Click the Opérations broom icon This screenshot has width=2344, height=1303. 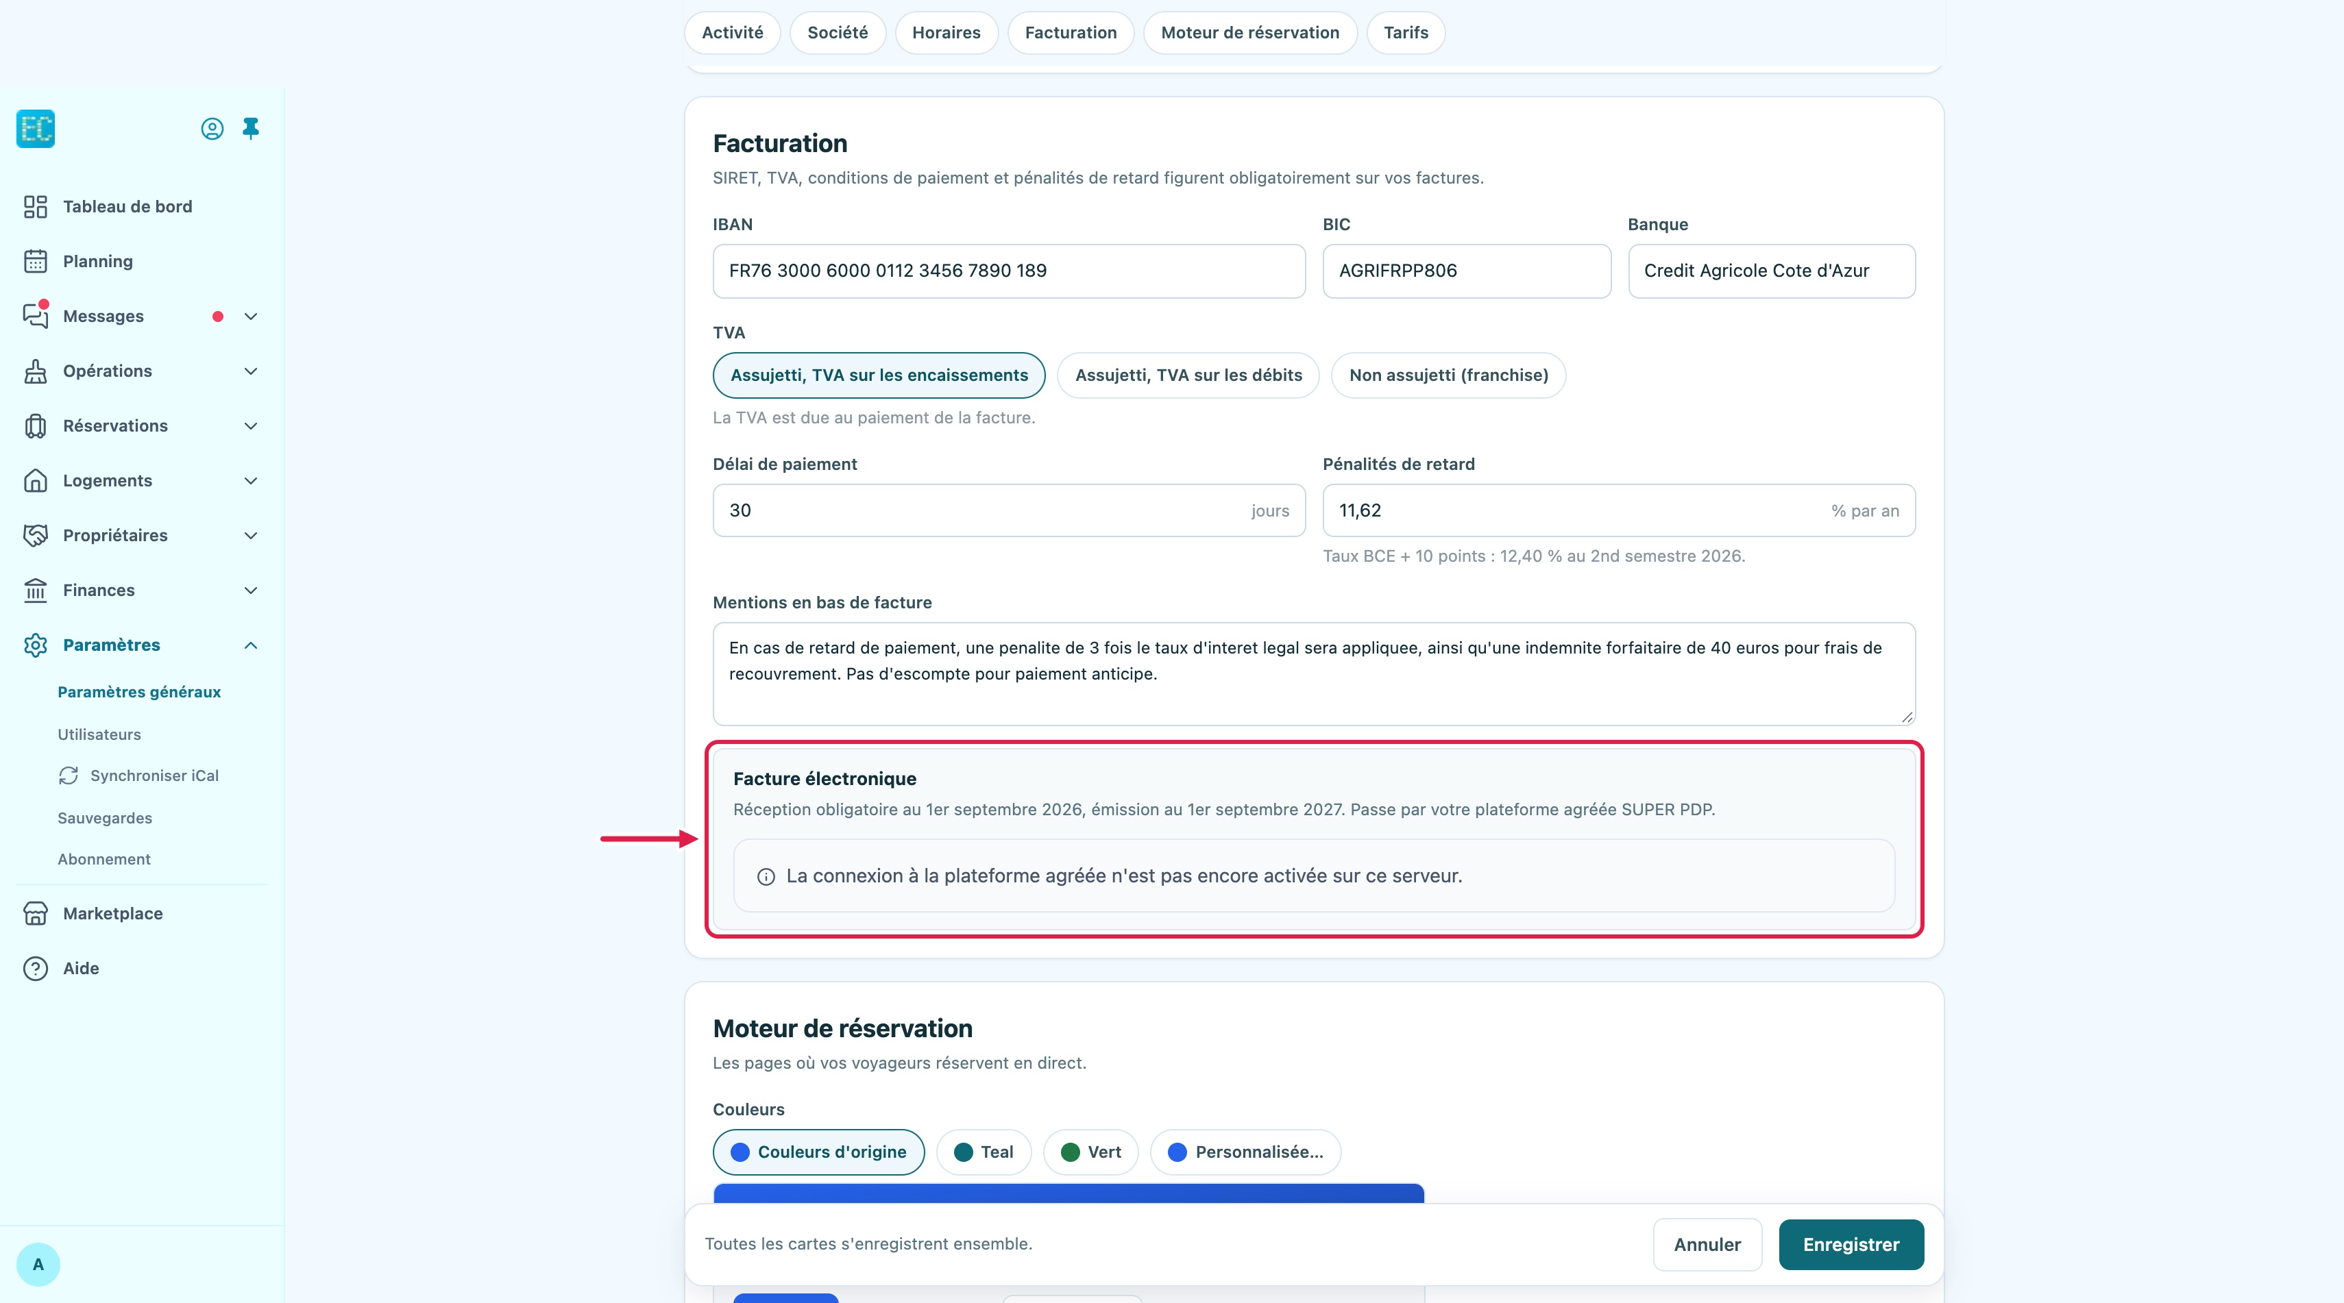click(x=36, y=371)
